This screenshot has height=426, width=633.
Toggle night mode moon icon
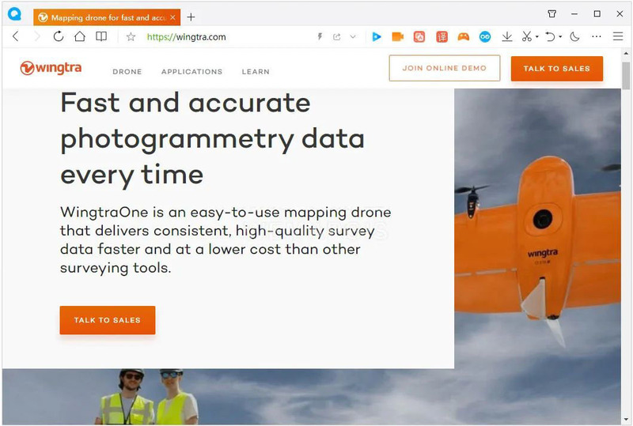pyautogui.click(x=575, y=37)
